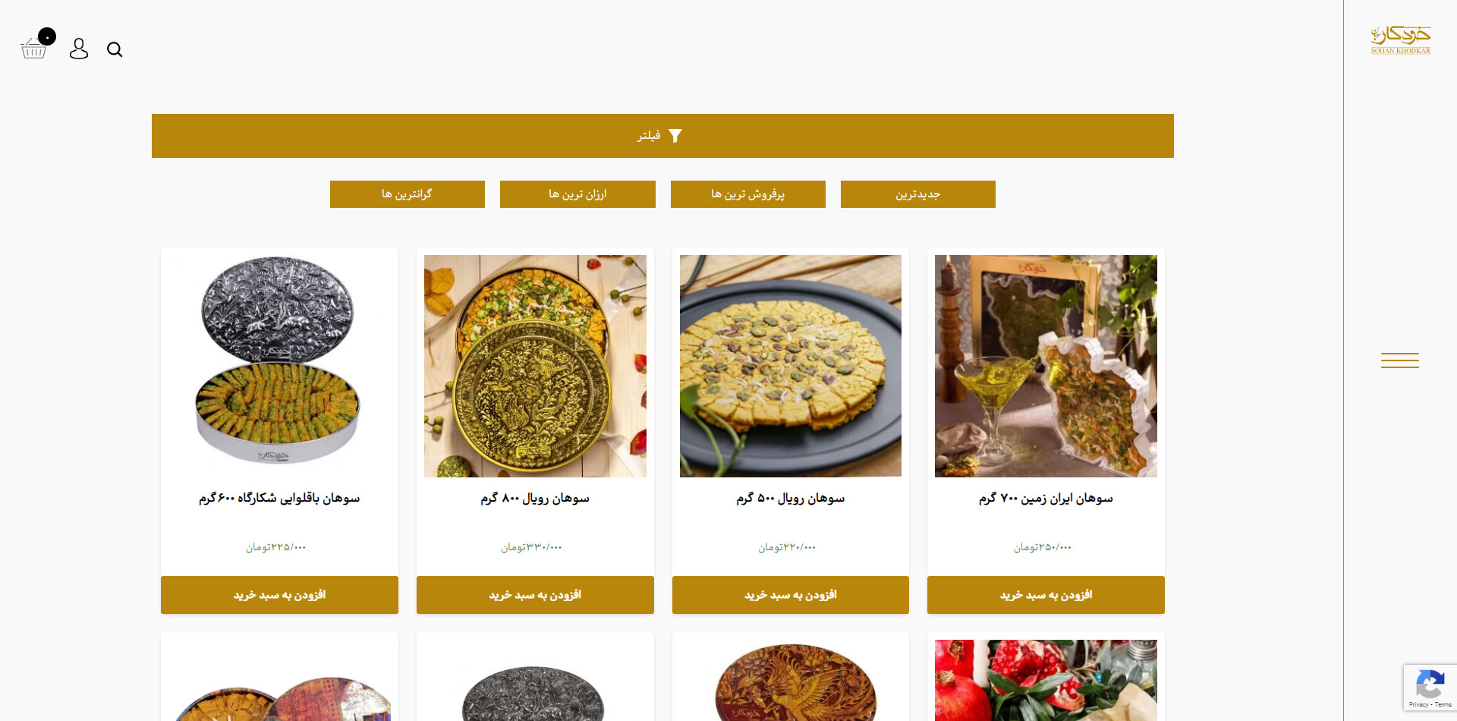Open the search magnifier icon

(x=115, y=49)
